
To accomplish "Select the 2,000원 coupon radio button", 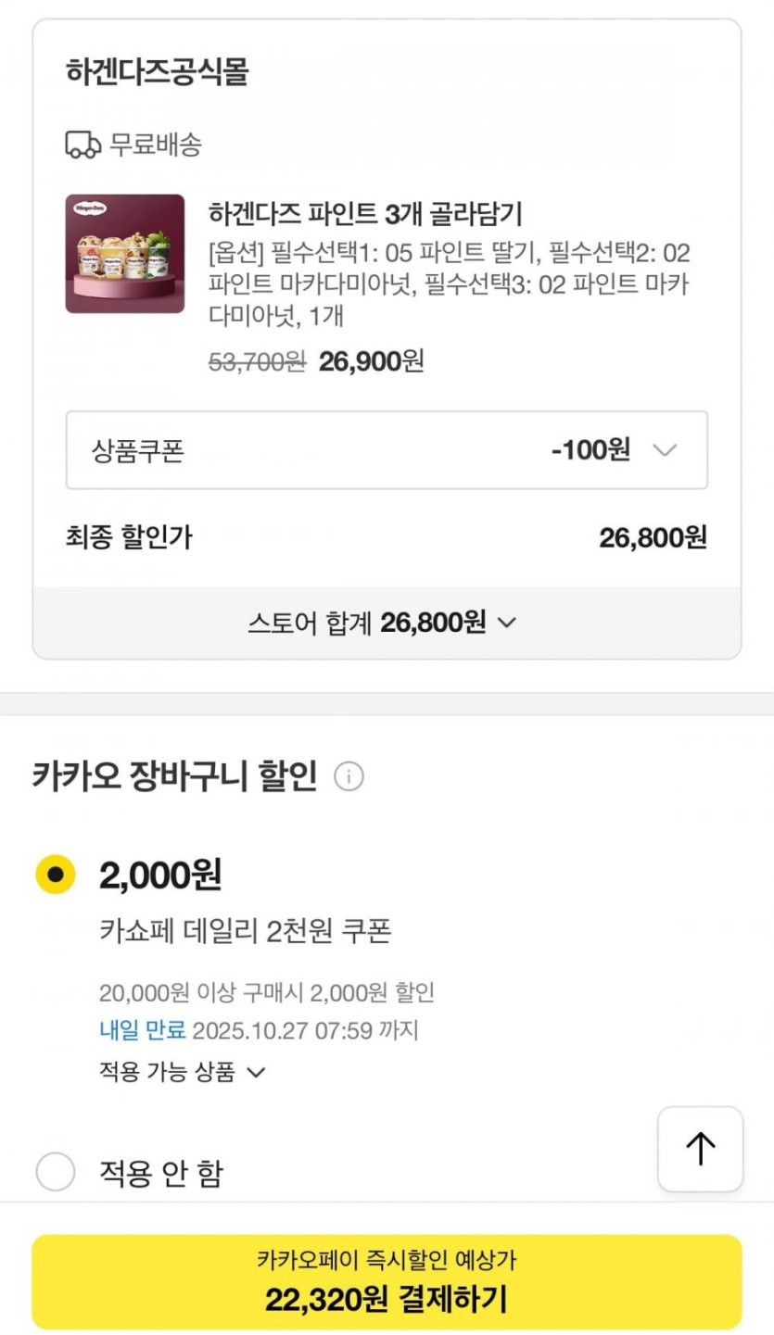I will pyautogui.click(x=56, y=874).
